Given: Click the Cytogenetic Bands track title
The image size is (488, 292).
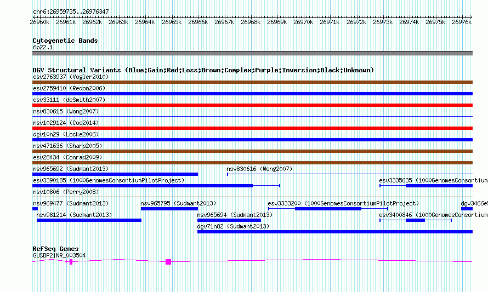Looking at the screenshot, I should 65,41.
